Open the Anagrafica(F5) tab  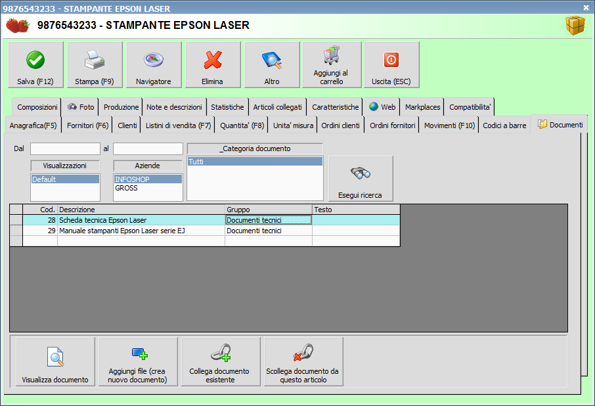pos(33,125)
